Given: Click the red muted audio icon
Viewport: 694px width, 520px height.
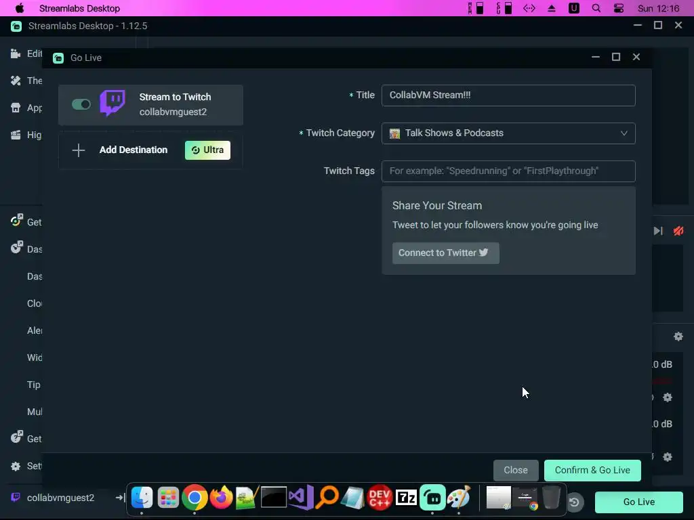Looking at the screenshot, I should [678, 231].
